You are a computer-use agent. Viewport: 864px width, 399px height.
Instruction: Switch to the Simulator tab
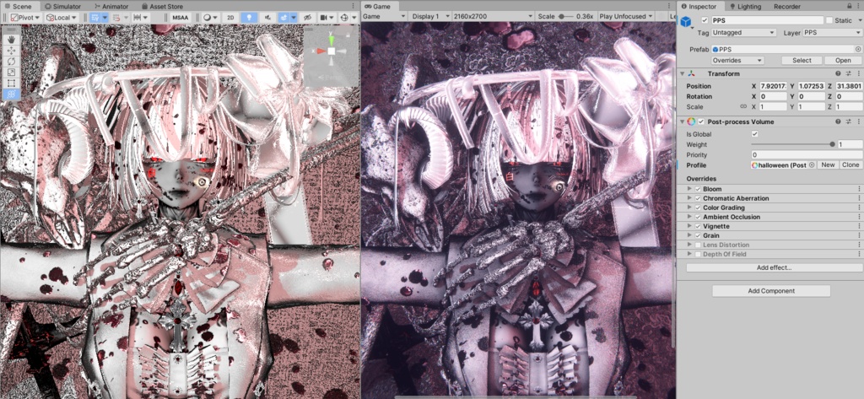pyautogui.click(x=62, y=6)
